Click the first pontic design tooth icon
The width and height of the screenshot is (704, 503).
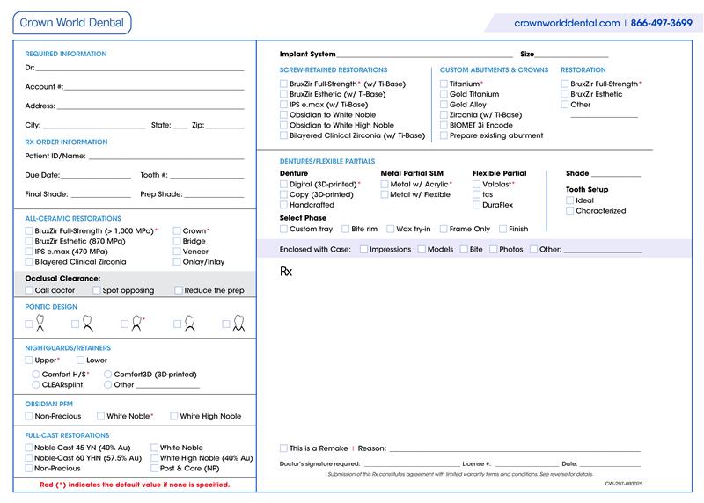[40, 324]
